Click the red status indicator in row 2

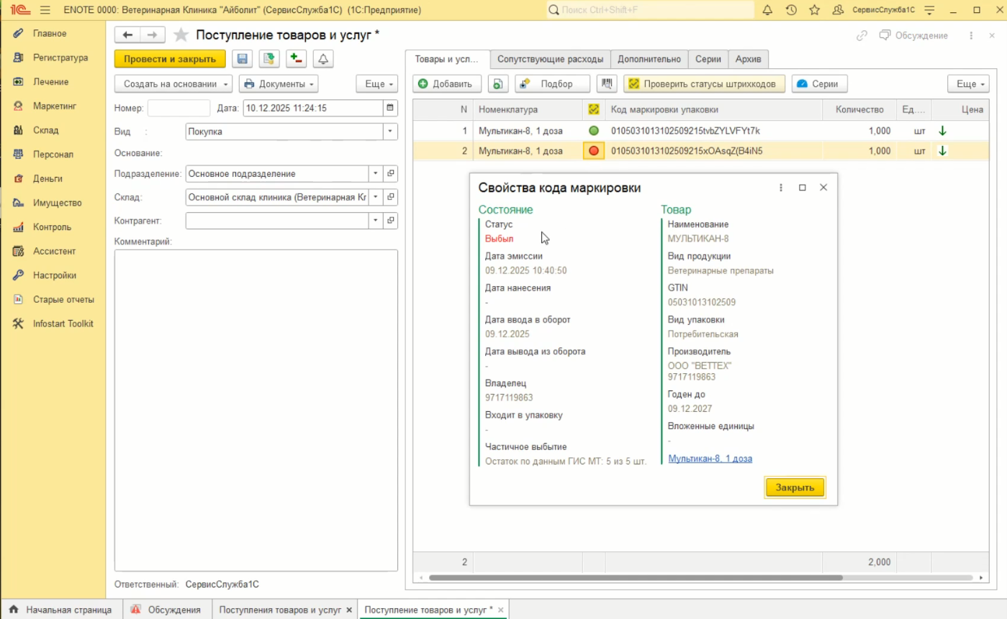coord(593,151)
